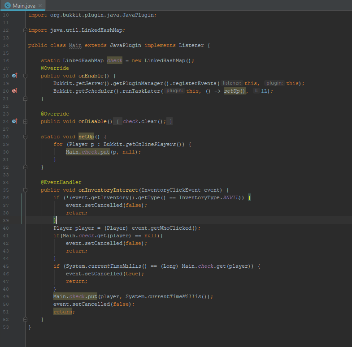Screen dimensions: 352x347
Task: Click the underlined Main class name
Action: (x=74, y=45)
